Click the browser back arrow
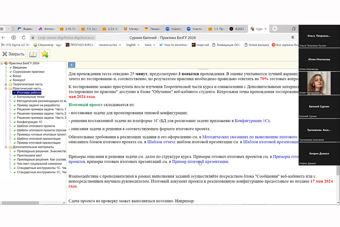 pyautogui.click(x=3, y=37)
